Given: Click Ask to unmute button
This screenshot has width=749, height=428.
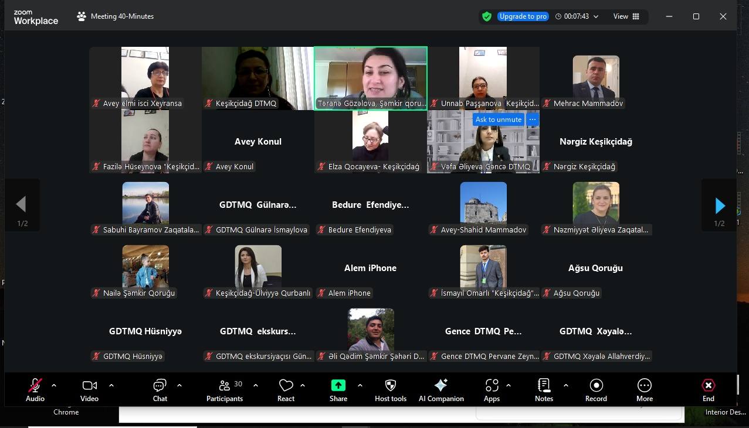Looking at the screenshot, I should point(498,119).
